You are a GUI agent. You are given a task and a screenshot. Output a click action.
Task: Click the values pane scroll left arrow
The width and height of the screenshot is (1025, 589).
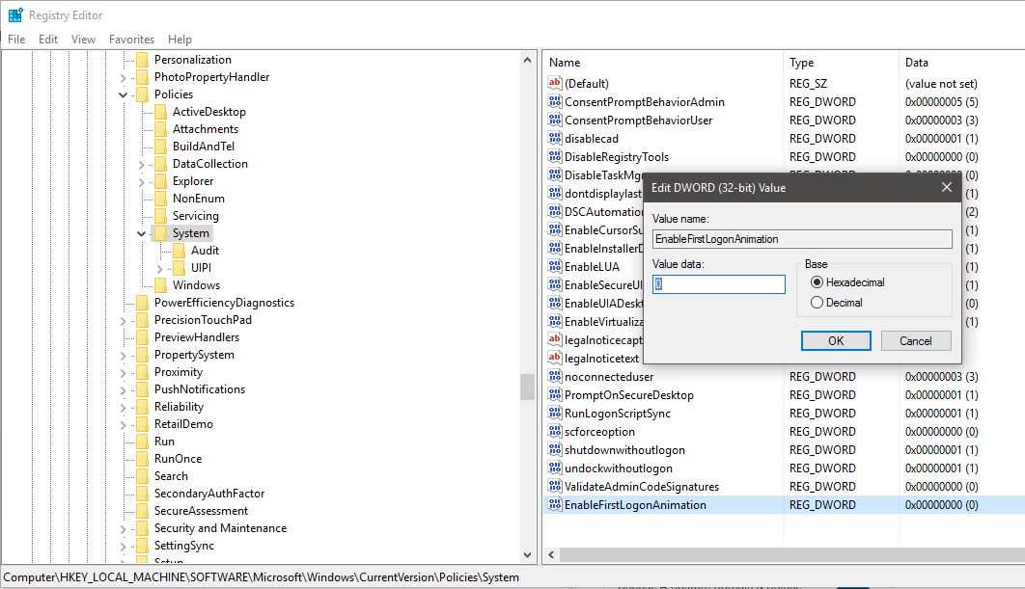coord(551,554)
